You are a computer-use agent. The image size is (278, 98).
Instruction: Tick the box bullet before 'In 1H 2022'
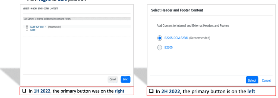[x=24, y=91]
